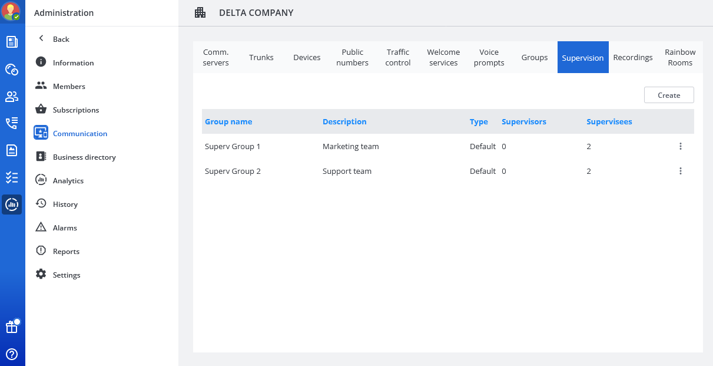Switch to the Recordings tab
The height and width of the screenshot is (366, 713).
pos(632,58)
